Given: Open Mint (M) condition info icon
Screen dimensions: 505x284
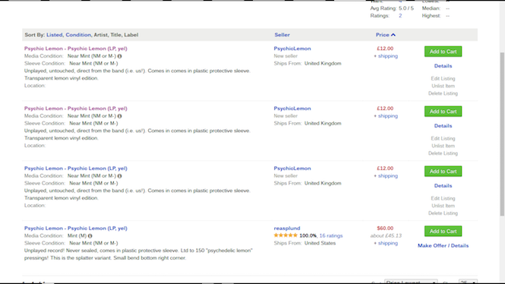Looking at the screenshot, I should (x=90, y=235).
